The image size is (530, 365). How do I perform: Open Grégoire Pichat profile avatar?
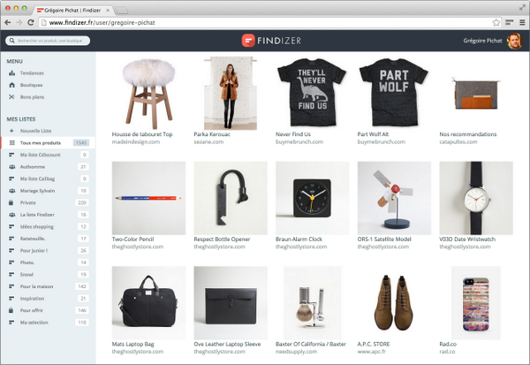514,41
